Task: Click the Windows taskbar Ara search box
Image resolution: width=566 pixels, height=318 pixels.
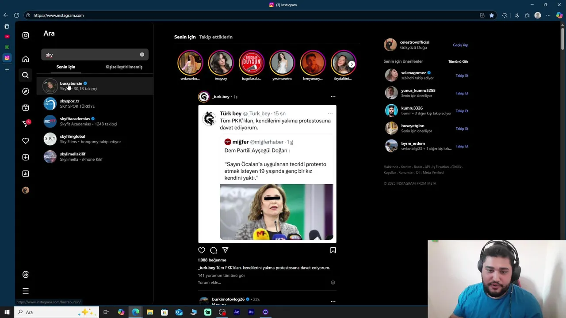Action: pos(56,312)
